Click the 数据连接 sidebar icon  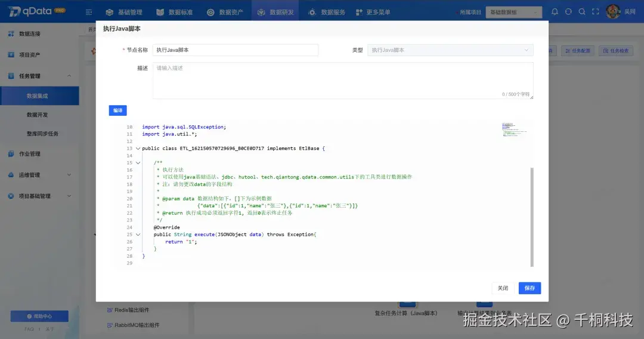[x=11, y=33]
